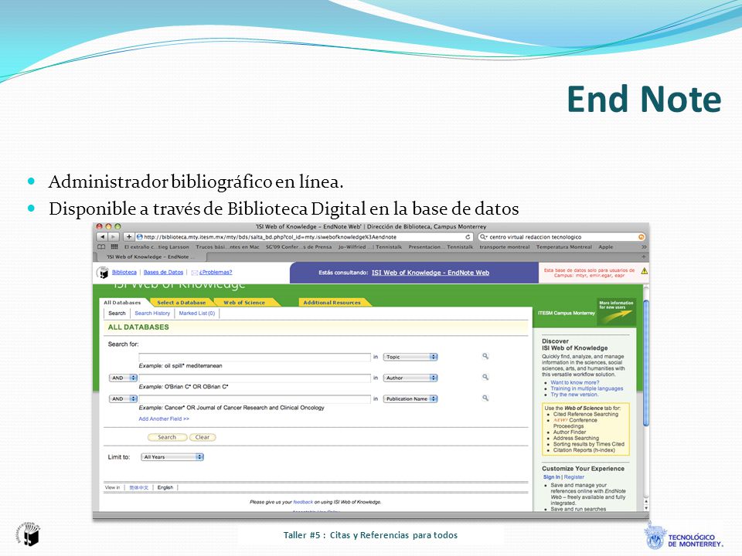The image size is (742, 556).
Task: Switch the view language to English
Action: click(x=165, y=487)
